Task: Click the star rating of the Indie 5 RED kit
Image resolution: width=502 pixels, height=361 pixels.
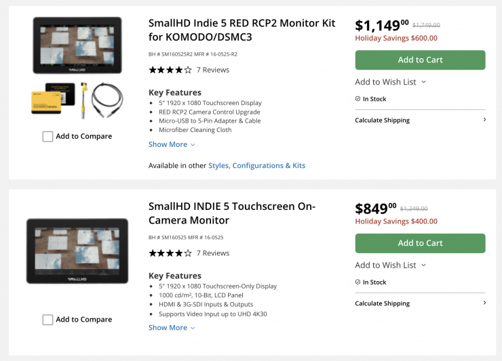Action: pyautogui.click(x=170, y=70)
